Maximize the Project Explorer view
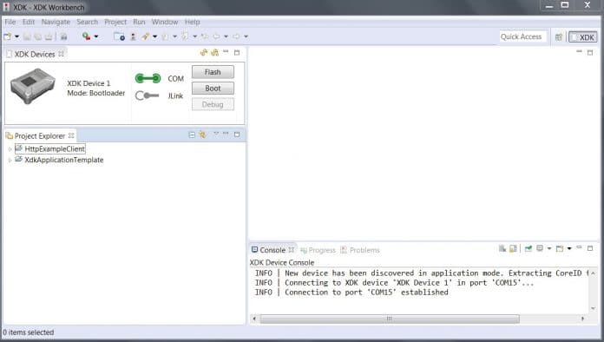Screen dimensions: 604x342 pos(237,135)
